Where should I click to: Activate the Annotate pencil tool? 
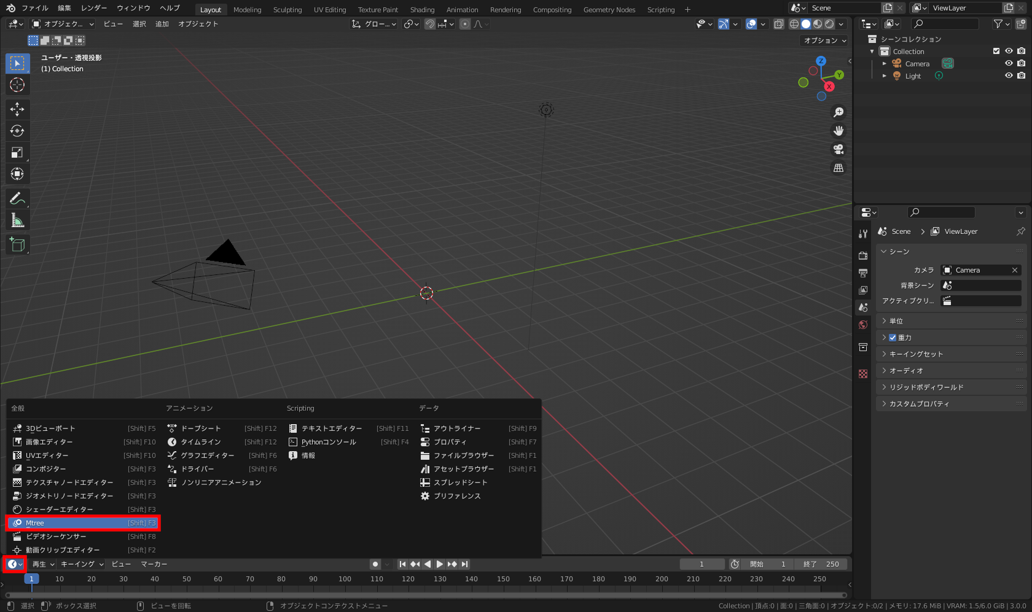click(17, 198)
